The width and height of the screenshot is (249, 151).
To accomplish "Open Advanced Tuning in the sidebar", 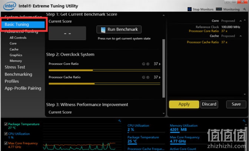I will [x=21, y=31].
